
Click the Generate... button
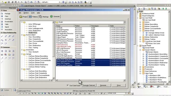pyautogui.click(x=104, y=85)
